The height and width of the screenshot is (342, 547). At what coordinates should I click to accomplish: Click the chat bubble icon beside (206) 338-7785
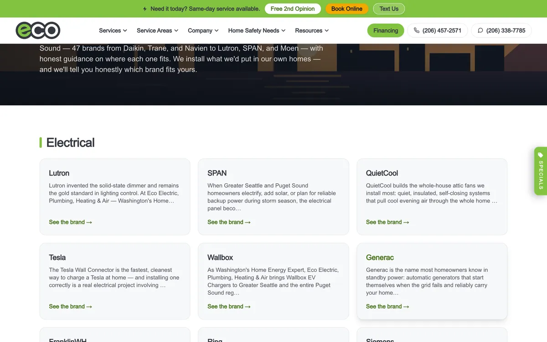point(480,31)
